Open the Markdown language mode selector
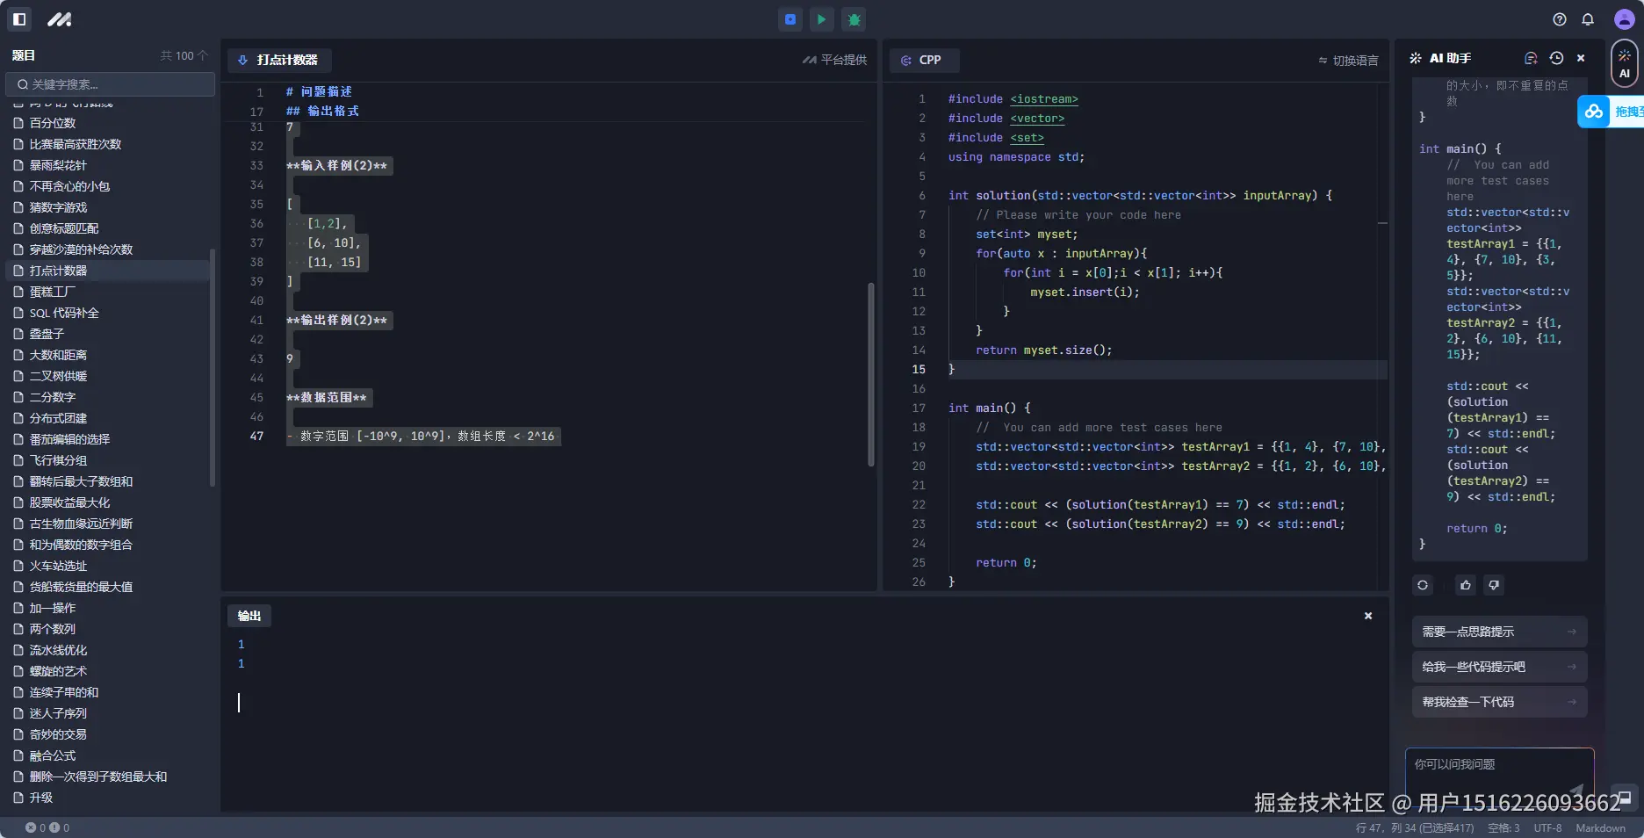This screenshot has height=838, width=1644. tap(1600, 827)
